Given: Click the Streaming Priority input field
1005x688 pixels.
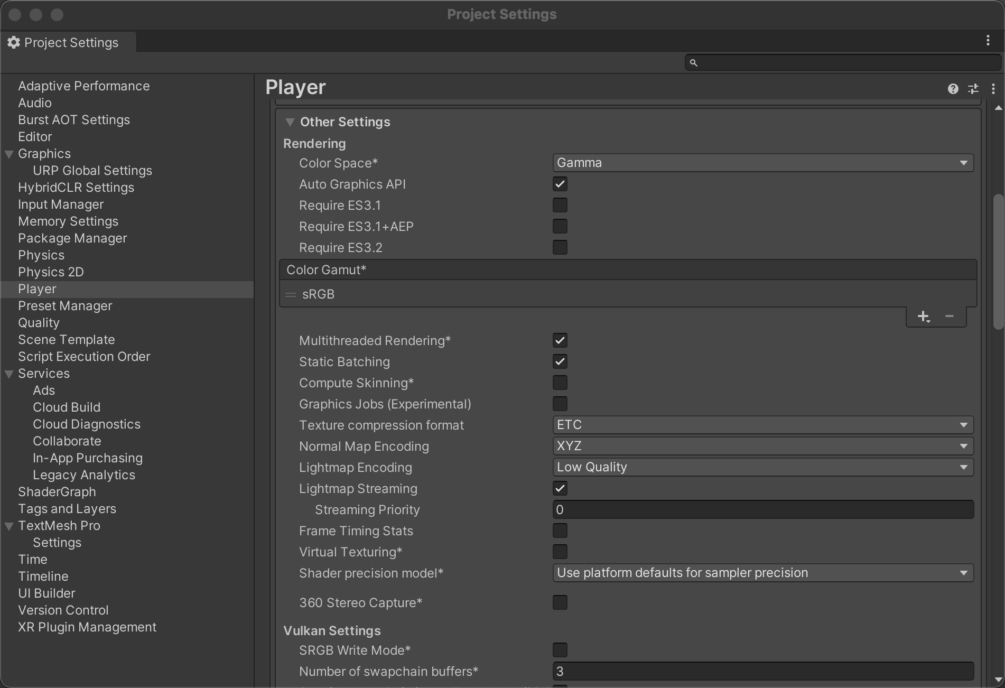Looking at the screenshot, I should 763,509.
